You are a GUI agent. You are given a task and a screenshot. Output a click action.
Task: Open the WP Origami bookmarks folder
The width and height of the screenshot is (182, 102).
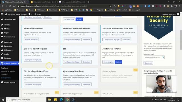click(64, 10)
